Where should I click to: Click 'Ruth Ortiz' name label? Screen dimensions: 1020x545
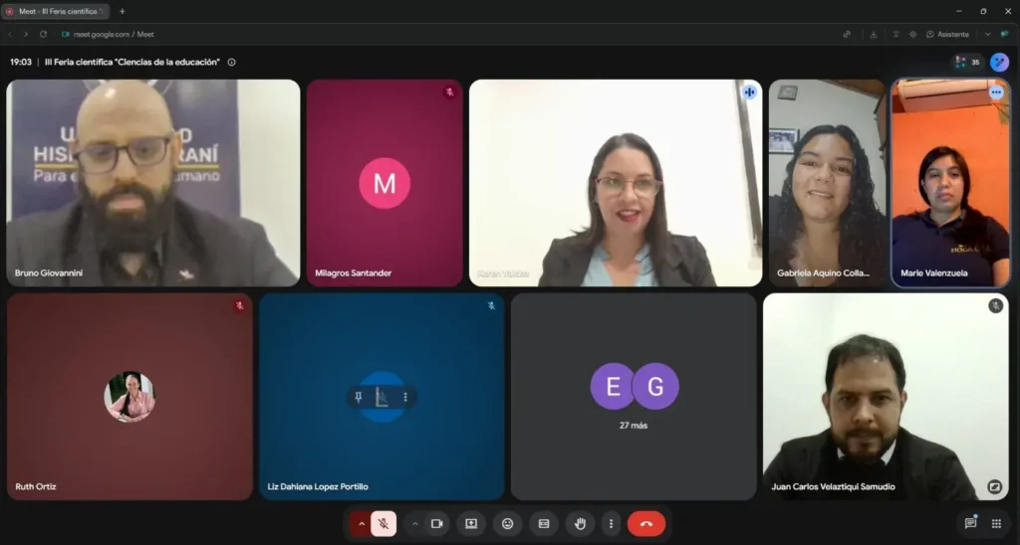click(36, 486)
